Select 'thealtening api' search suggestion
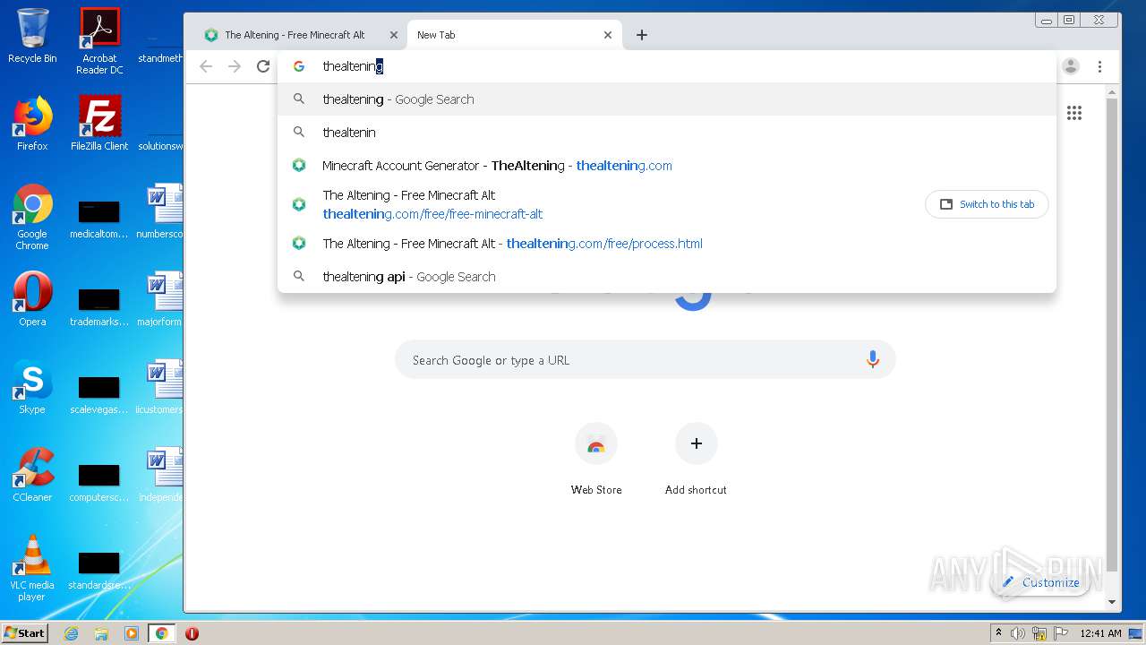 pyautogui.click(x=667, y=277)
